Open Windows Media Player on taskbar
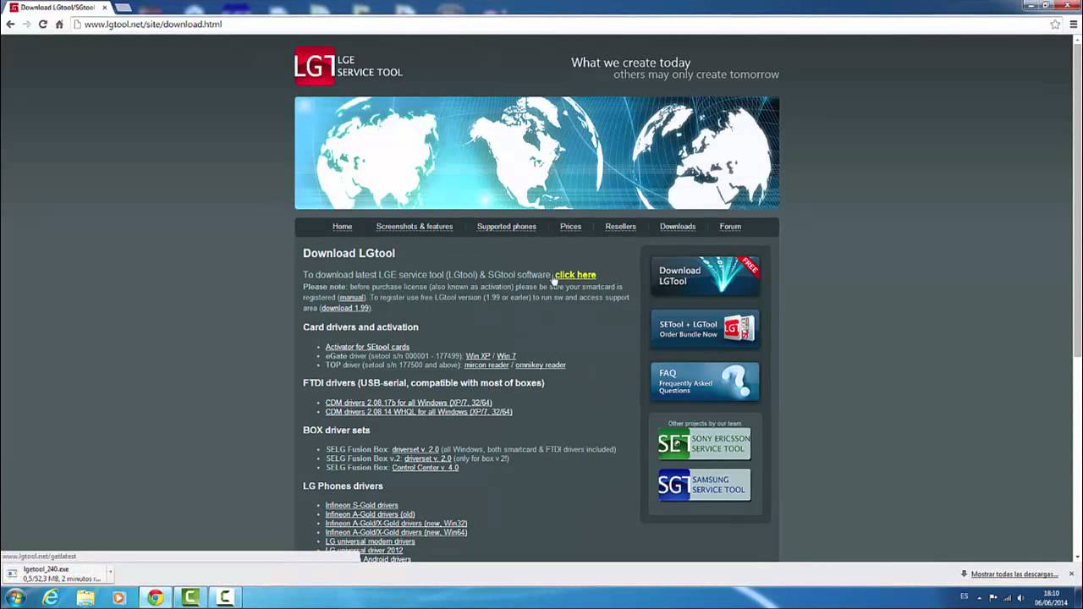Screen dimensions: 1083x609 pos(119,597)
